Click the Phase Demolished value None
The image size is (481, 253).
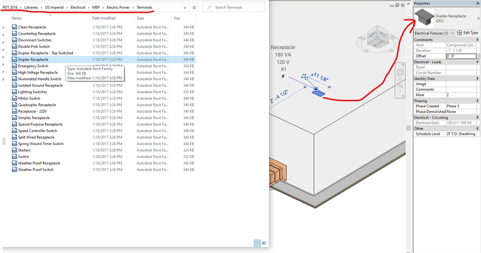tap(461, 112)
